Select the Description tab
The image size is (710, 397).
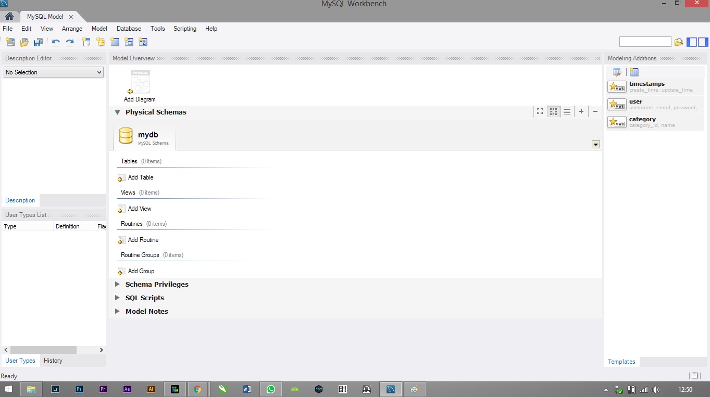(20, 200)
